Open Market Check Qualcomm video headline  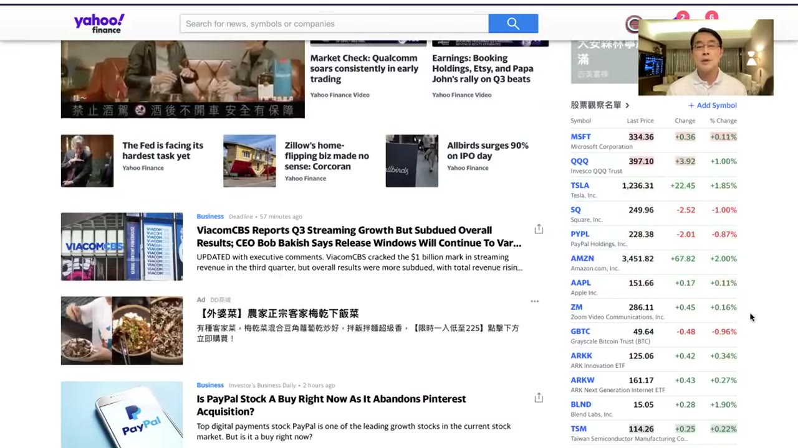(364, 68)
